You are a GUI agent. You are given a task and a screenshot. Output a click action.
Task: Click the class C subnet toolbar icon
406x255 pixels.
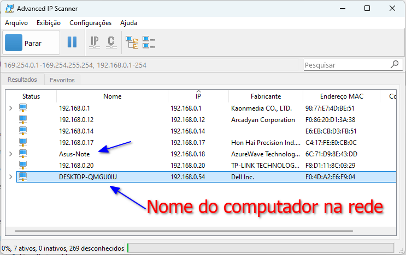pos(111,42)
